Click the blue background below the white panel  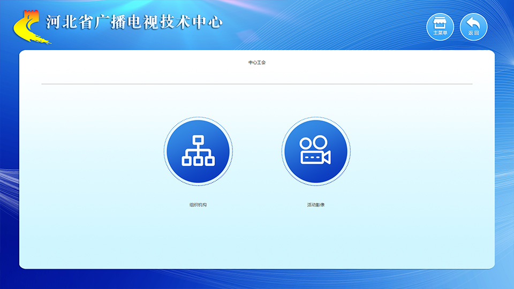257,279
